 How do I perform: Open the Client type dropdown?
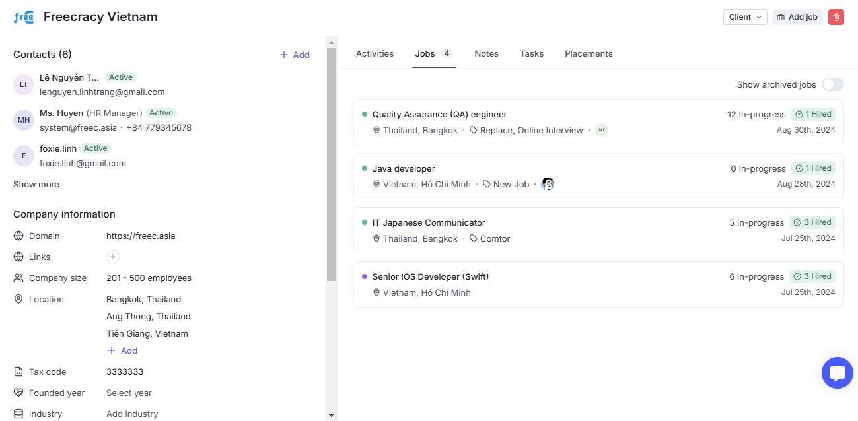(744, 17)
